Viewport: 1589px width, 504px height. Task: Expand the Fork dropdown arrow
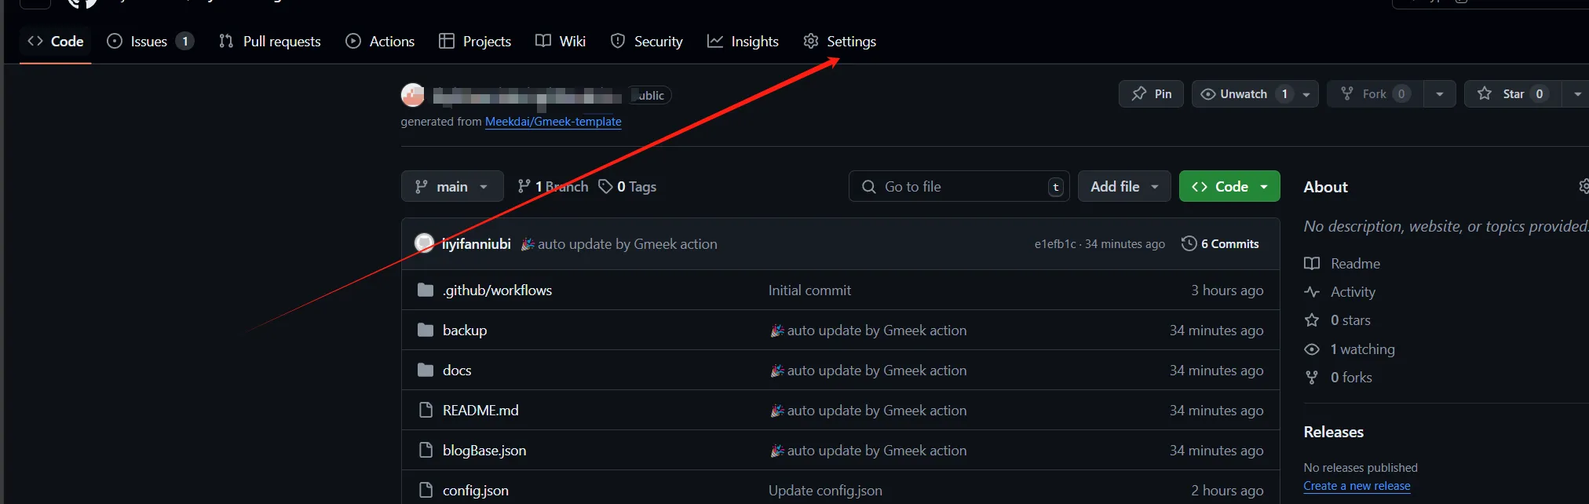tap(1439, 94)
